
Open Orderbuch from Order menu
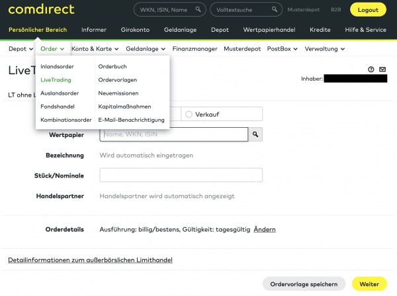[112, 66]
